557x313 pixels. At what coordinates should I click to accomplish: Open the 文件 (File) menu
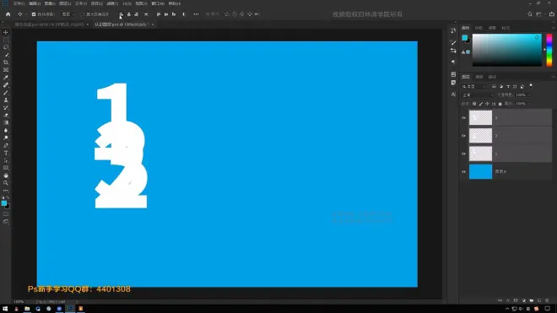pos(19,3)
